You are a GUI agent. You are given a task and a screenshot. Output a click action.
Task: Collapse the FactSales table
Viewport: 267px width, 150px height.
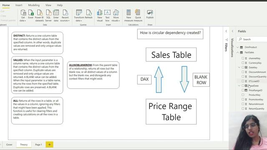(x=238, y=52)
